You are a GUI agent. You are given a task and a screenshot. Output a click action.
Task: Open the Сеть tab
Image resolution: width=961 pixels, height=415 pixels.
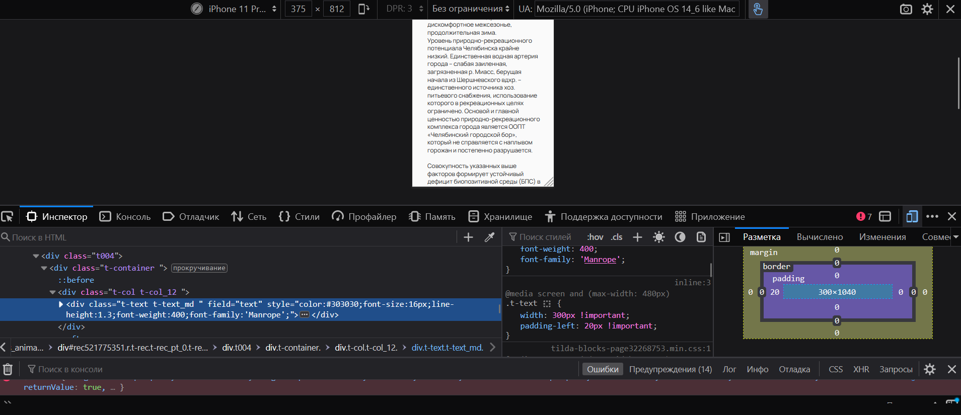249,216
